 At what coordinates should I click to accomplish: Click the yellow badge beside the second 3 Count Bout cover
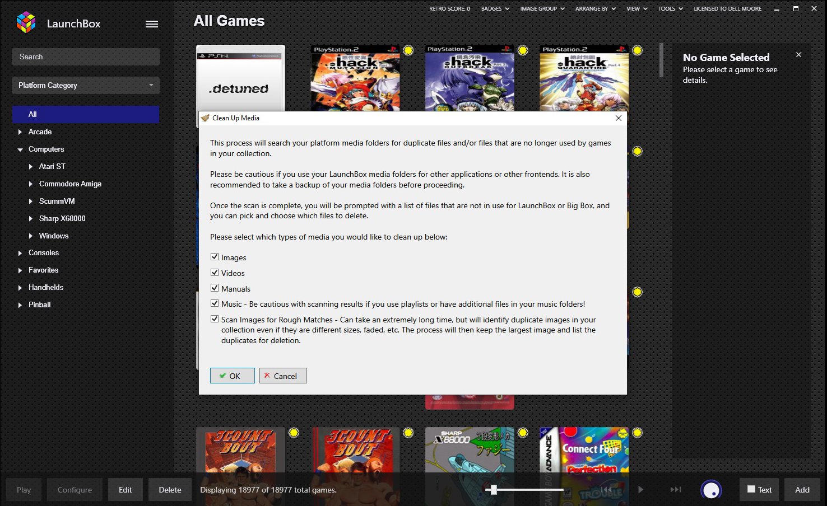pyautogui.click(x=408, y=433)
